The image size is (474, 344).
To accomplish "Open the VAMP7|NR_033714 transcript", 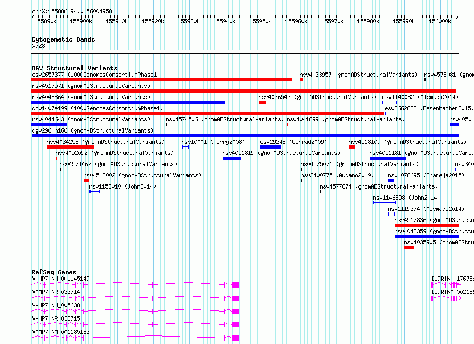I will coord(56,292).
